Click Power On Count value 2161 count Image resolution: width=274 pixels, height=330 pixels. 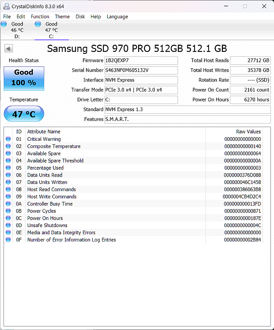tap(250, 90)
